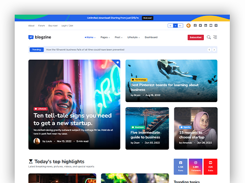
Task: Click the "Nov 15, 2022" date text
Action: pyautogui.click(x=64, y=141)
